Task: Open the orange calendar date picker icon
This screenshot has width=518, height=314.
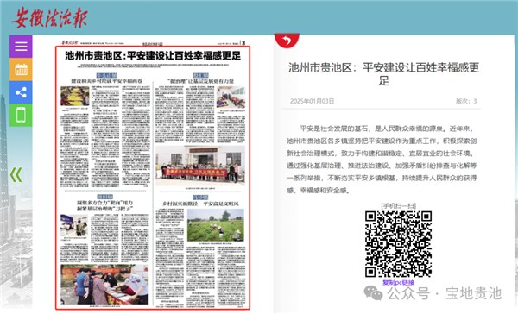Action: coord(21,69)
